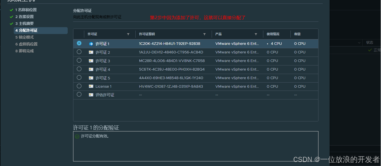The width and height of the screenshot is (381, 166).
Task: Click key 4A4X0-69HE3-M8548-6L1QK-1Y240
Action: click(171, 78)
